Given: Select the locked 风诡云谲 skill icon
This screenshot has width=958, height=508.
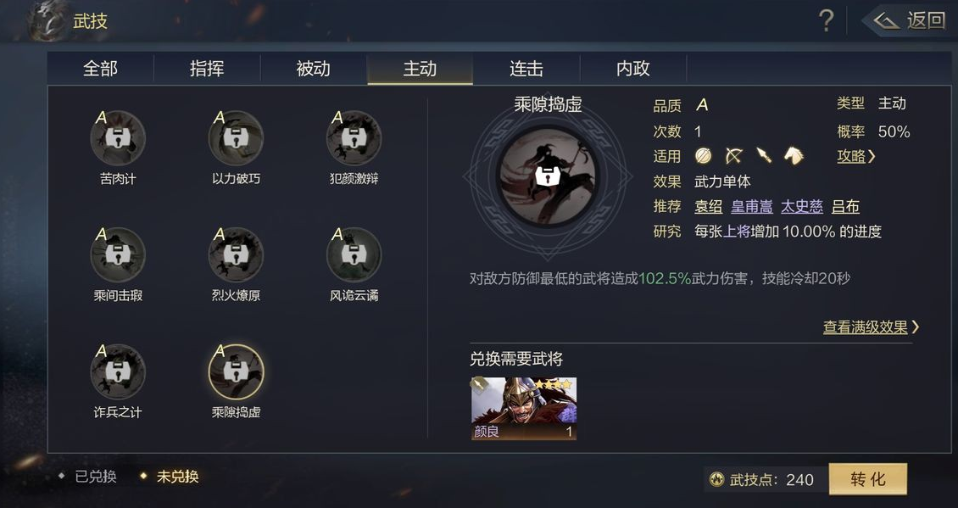Looking at the screenshot, I should (354, 255).
